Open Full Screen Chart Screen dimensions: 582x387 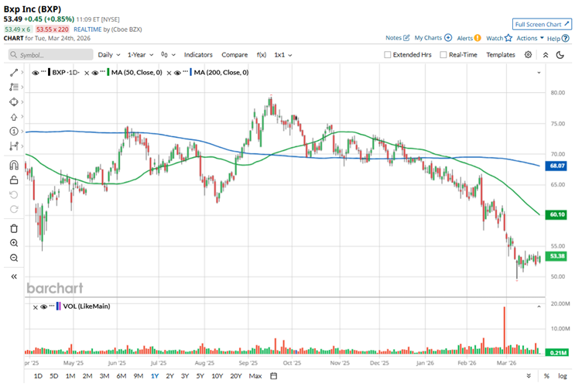pyautogui.click(x=542, y=24)
